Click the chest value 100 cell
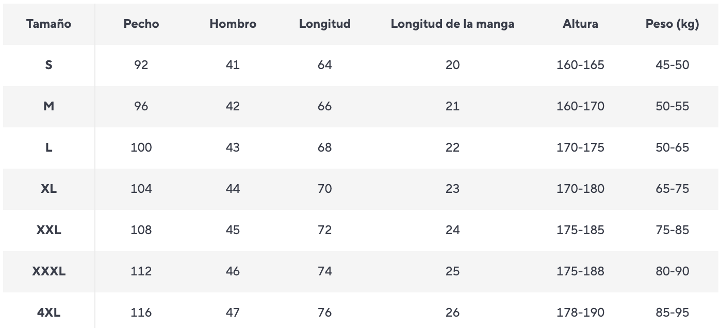 point(141,147)
